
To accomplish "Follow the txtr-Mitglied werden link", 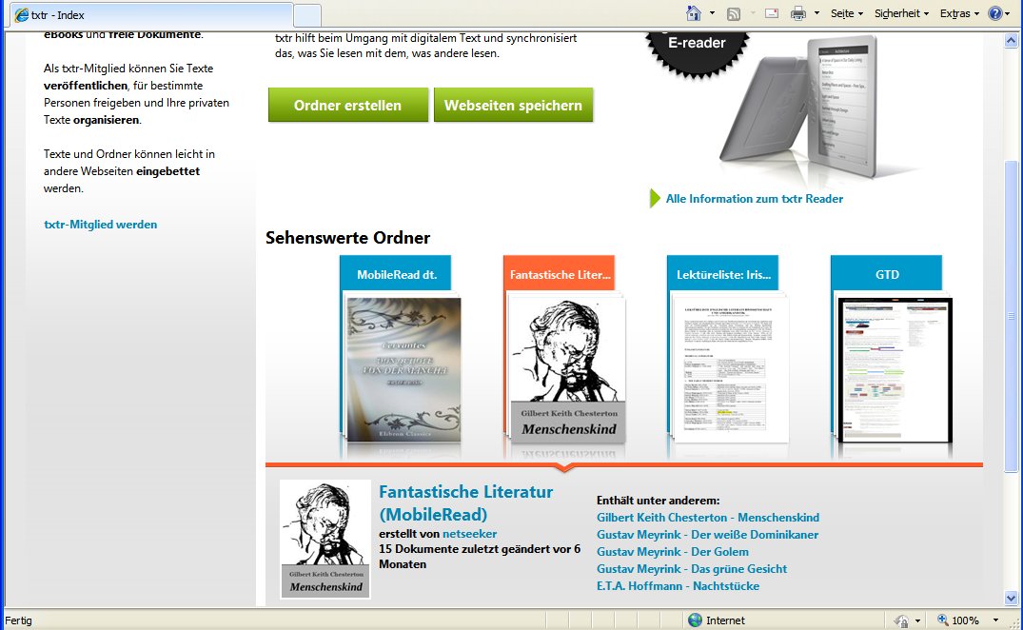I will click(101, 225).
